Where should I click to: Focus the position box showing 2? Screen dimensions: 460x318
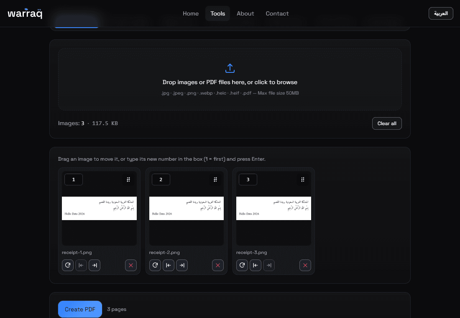(x=161, y=180)
